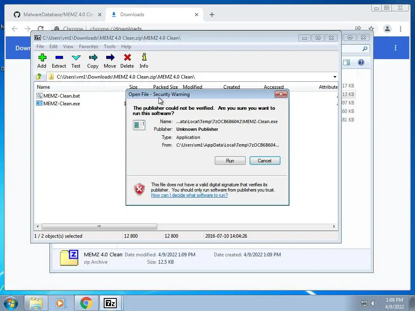415x311 pixels.
Task: Go up one folder level in 7-Zip
Action: [39, 77]
